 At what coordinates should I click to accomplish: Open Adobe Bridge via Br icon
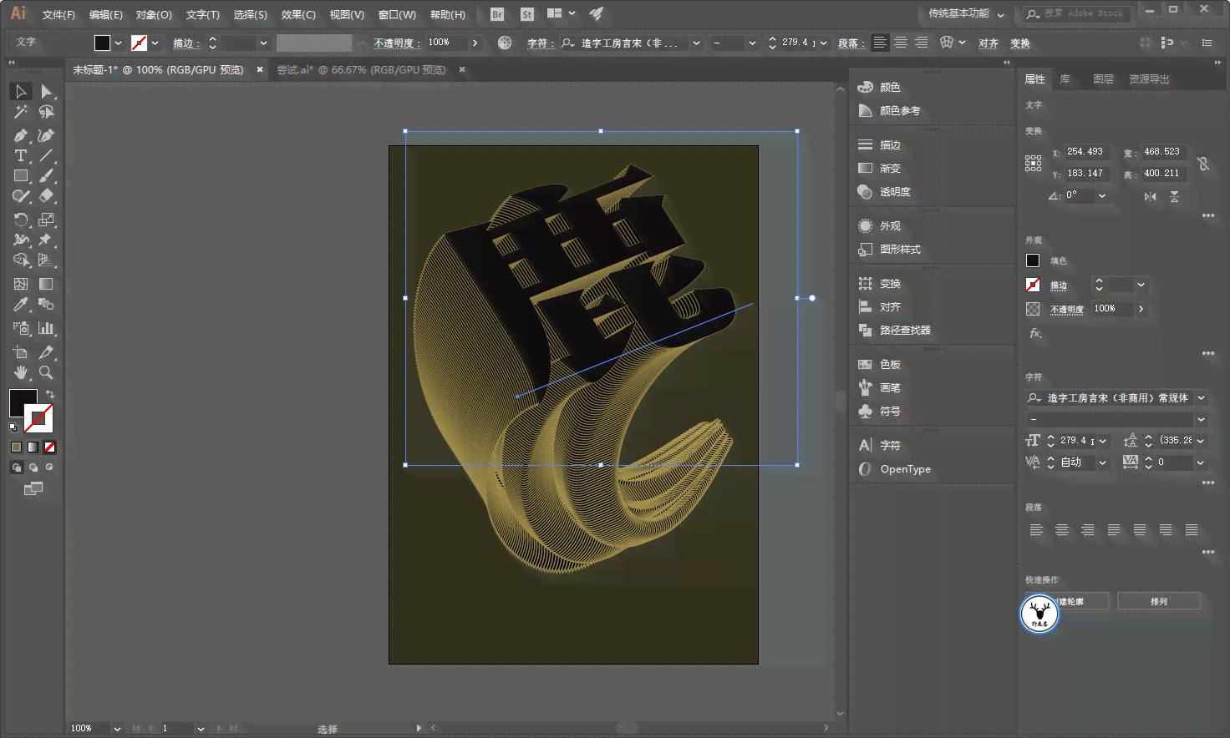tap(497, 14)
